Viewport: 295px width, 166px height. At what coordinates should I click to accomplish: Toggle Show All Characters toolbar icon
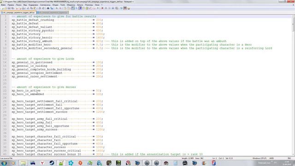click(77, 8)
